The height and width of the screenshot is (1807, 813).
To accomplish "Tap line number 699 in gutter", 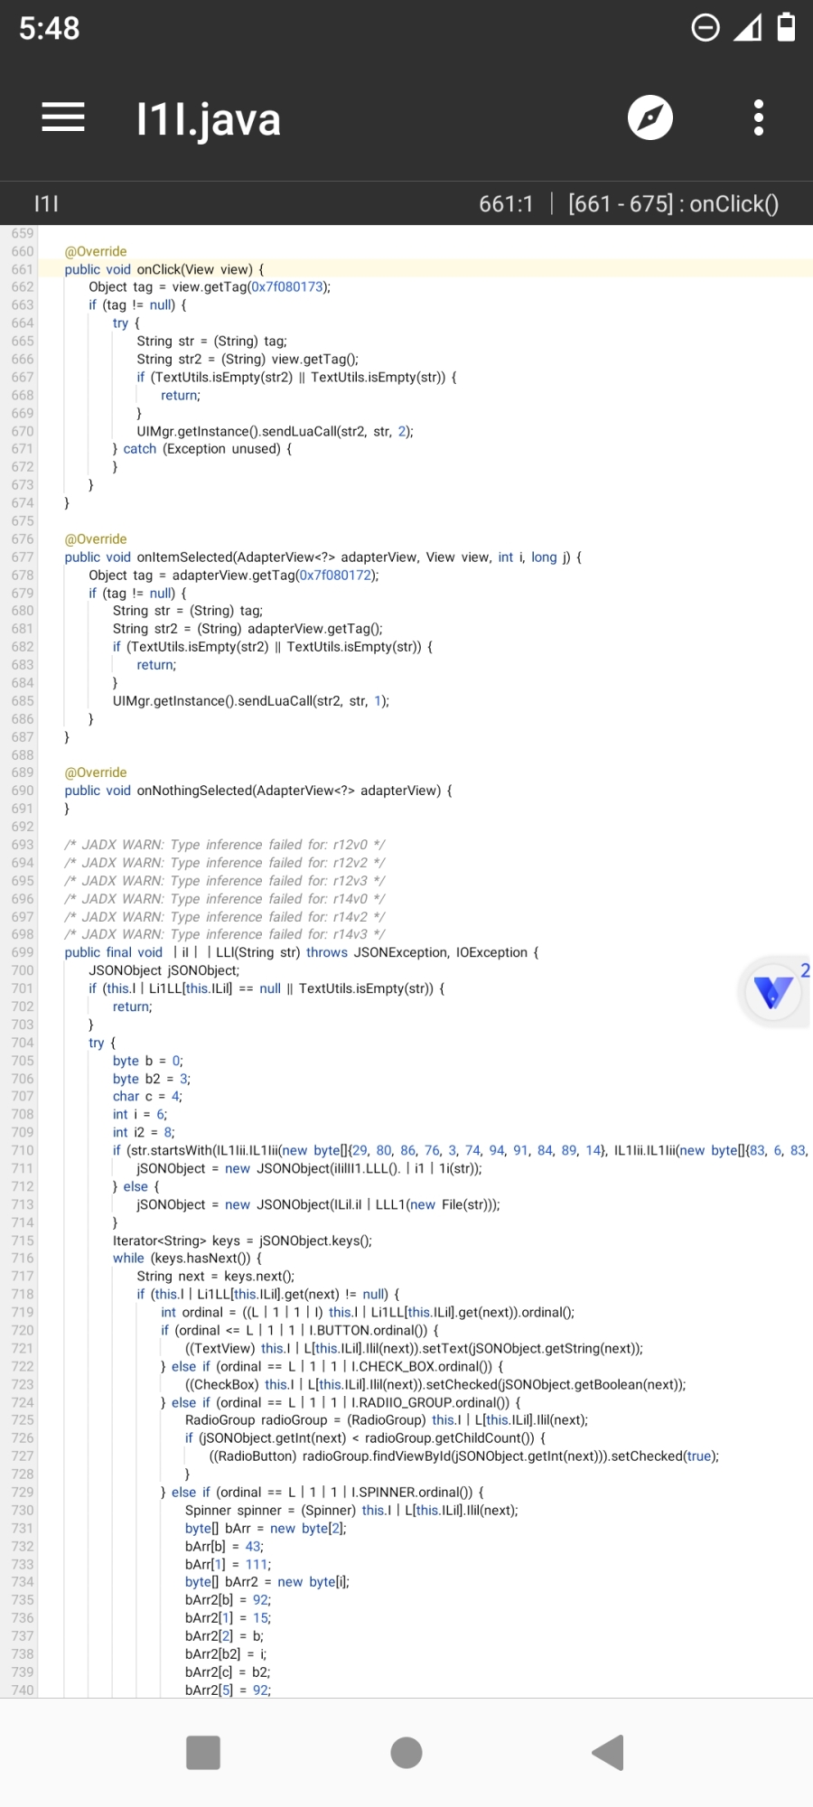I will pyautogui.click(x=23, y=952).
